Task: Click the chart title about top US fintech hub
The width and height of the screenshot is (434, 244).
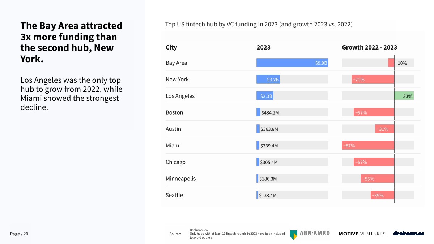Action: 259,24
